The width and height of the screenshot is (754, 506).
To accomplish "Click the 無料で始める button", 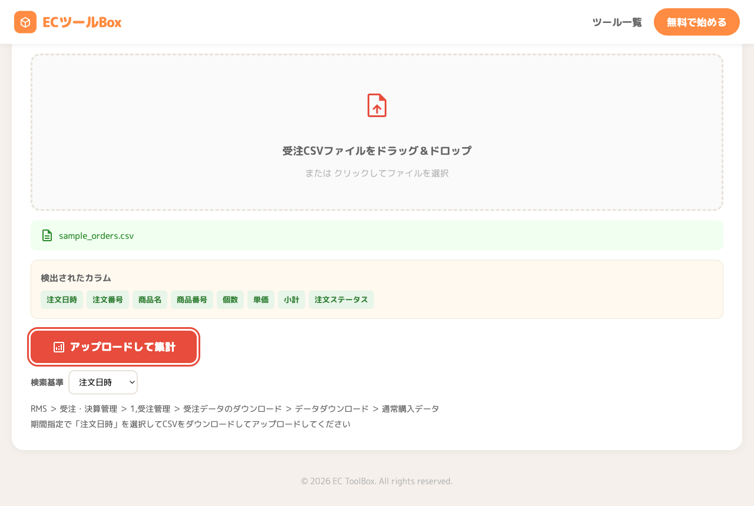I will [x=697, y=22].
